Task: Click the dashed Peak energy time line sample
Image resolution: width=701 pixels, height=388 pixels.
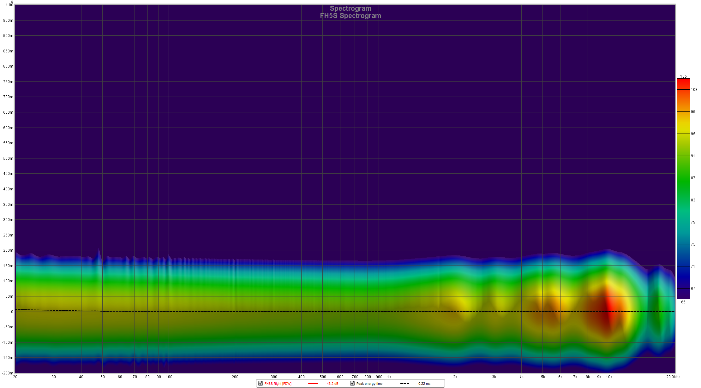Action: click(x=405, y=384)
